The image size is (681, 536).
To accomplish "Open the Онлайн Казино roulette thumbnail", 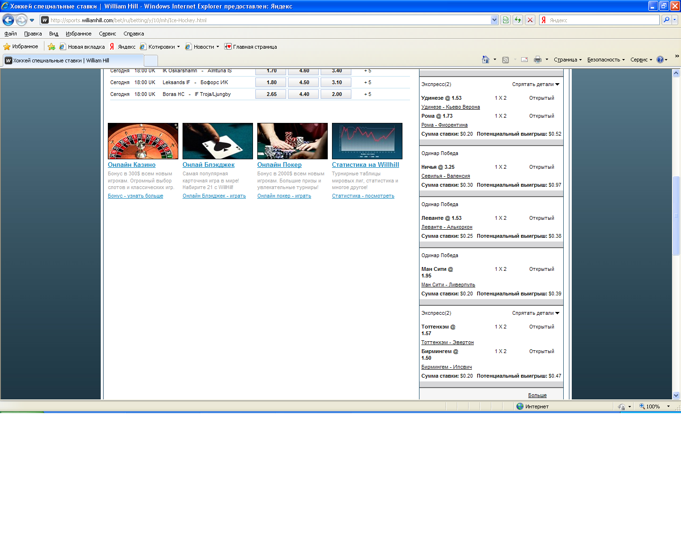I will [x=143, y=141].
